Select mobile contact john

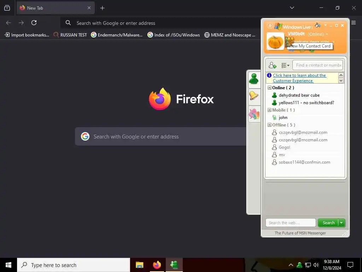pyautogui.click(x=283, y=118)
